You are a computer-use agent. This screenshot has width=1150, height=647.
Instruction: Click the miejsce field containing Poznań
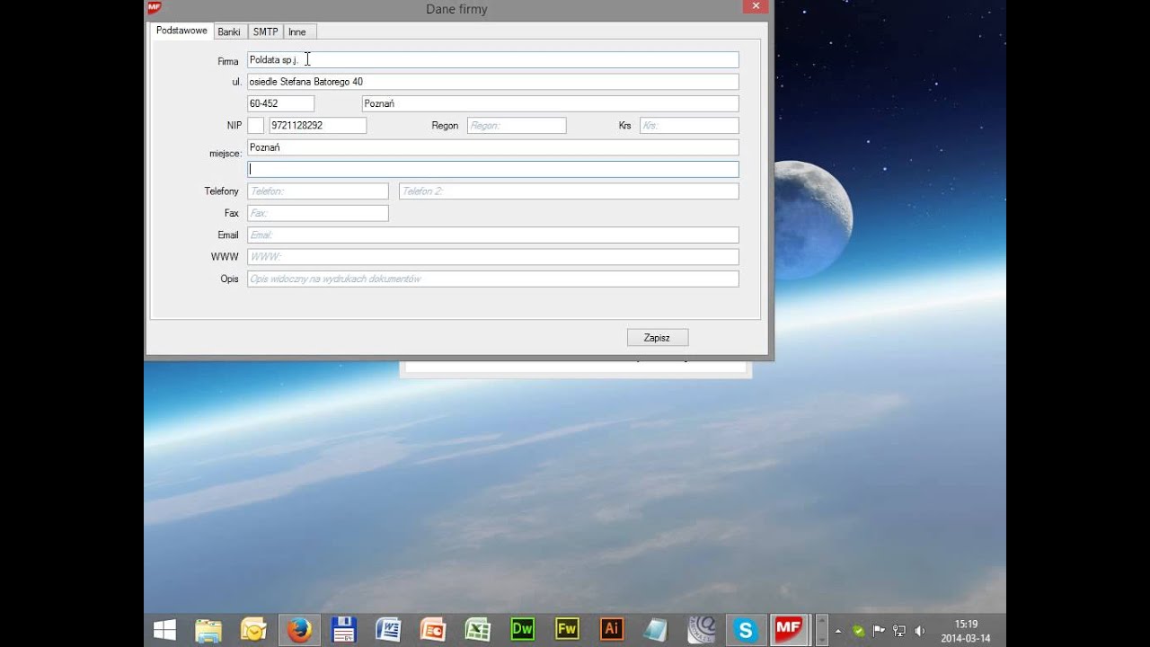click(x=493, y=147)
